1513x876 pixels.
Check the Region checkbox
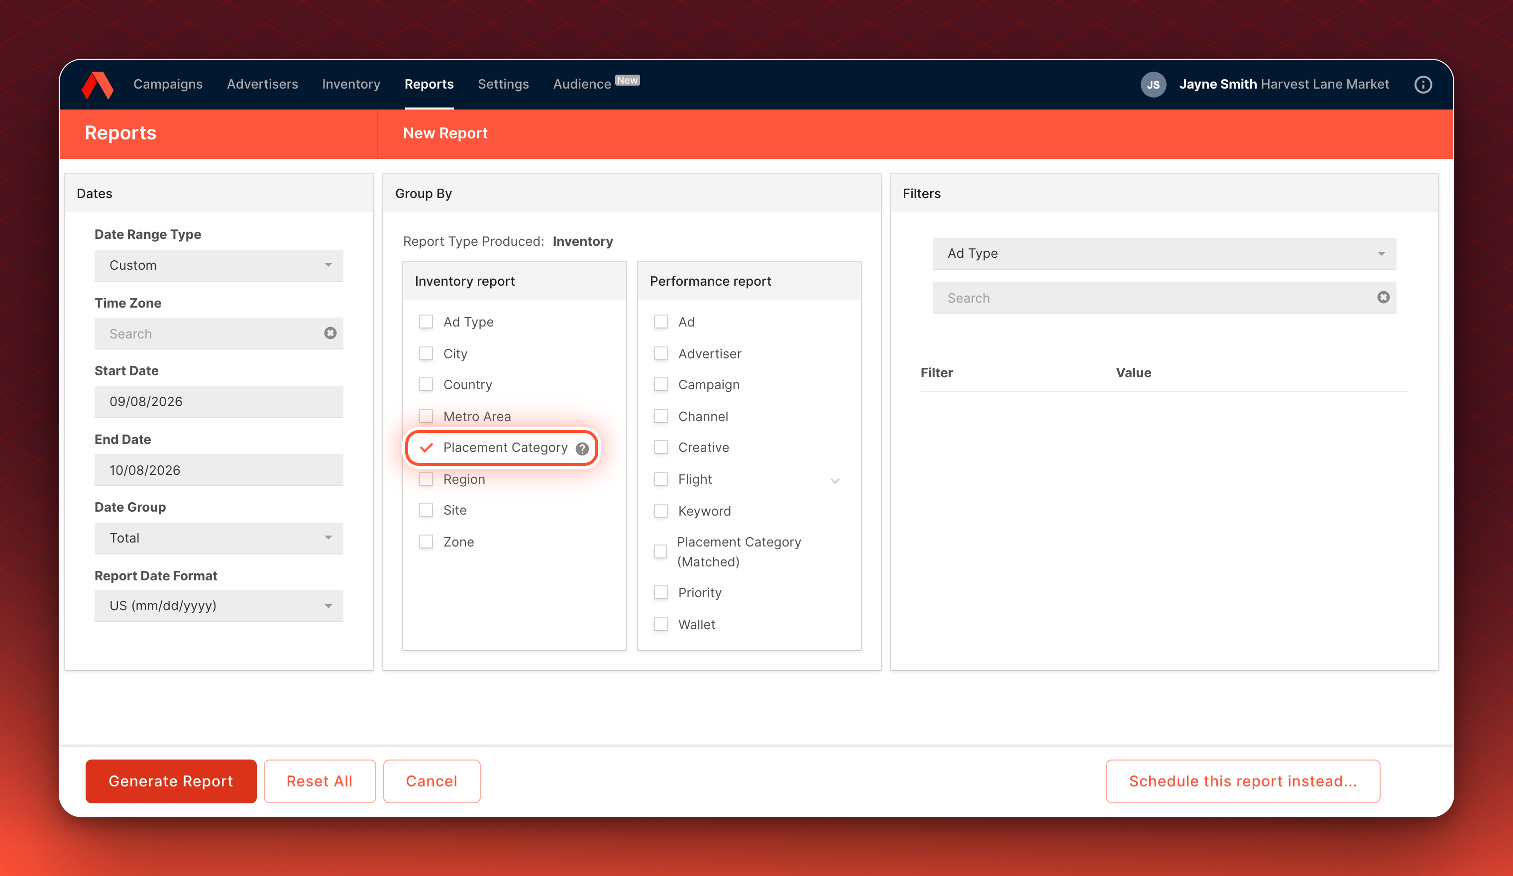pos(426,479)
